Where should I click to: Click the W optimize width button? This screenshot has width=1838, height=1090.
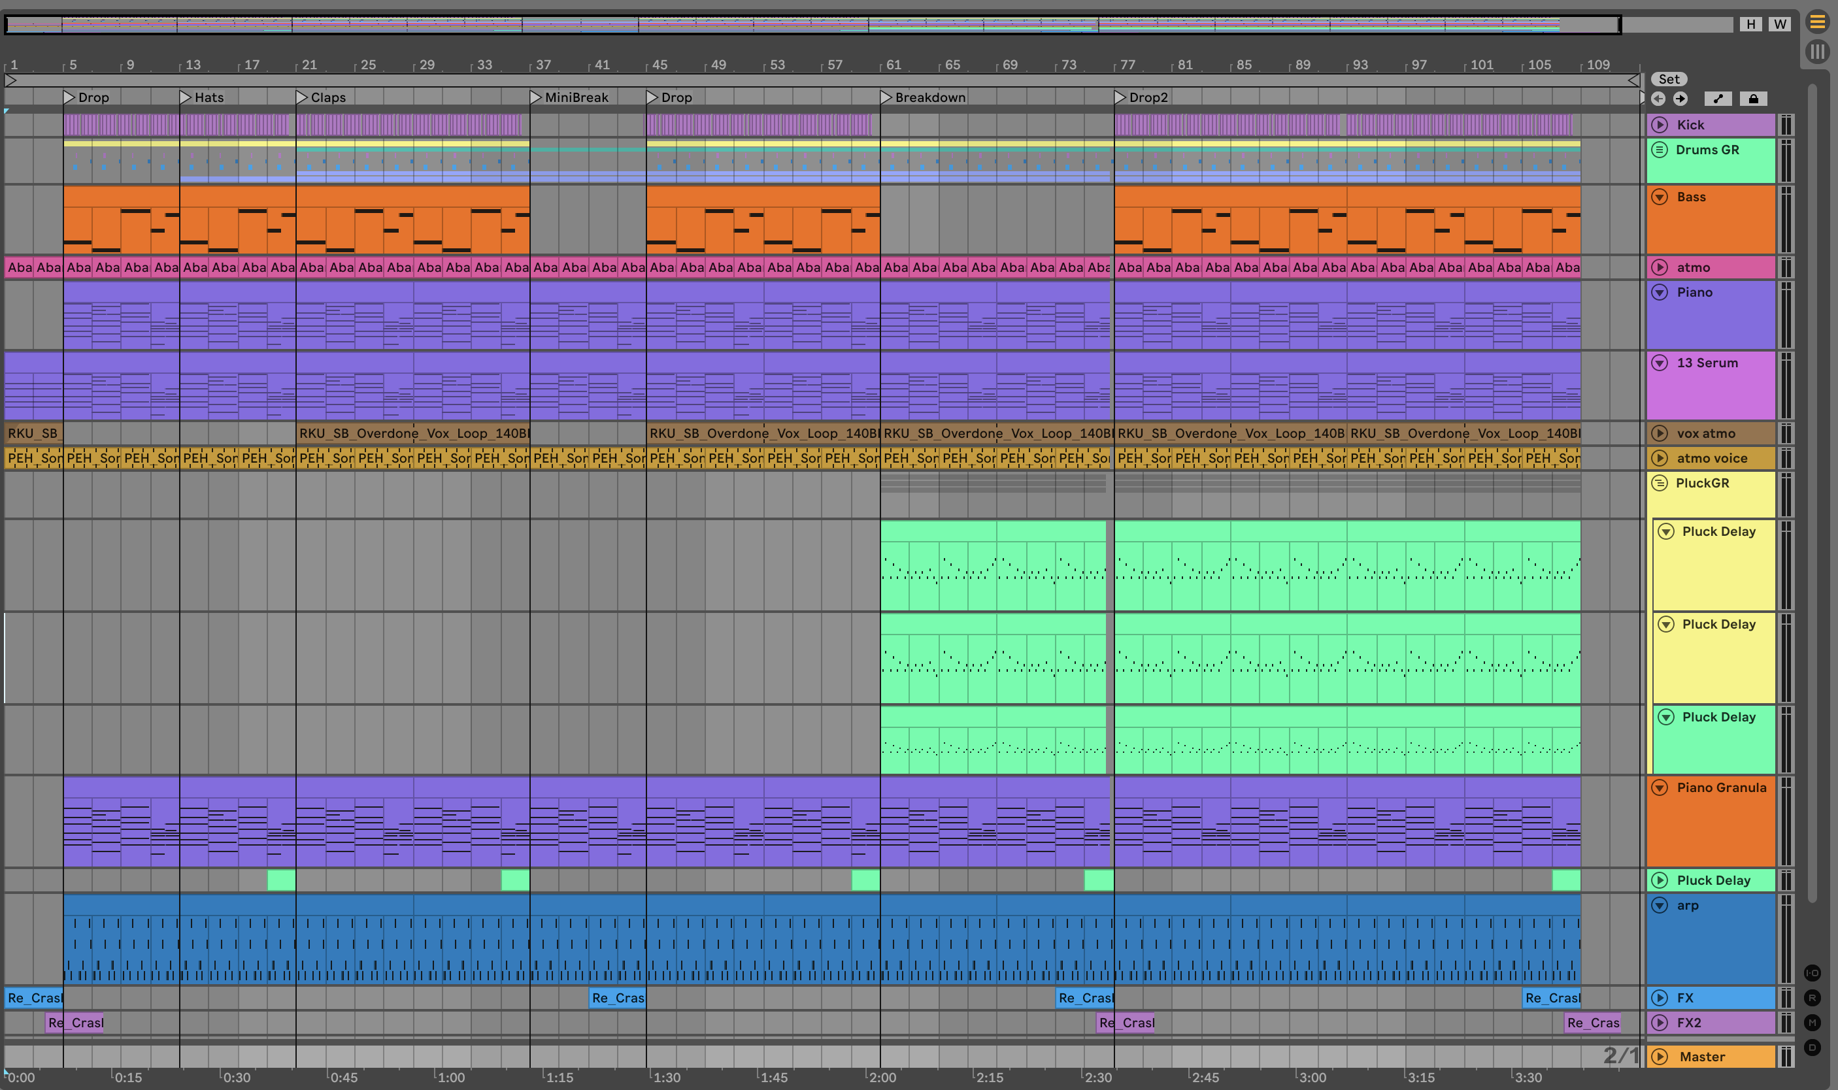point(1779,24)
